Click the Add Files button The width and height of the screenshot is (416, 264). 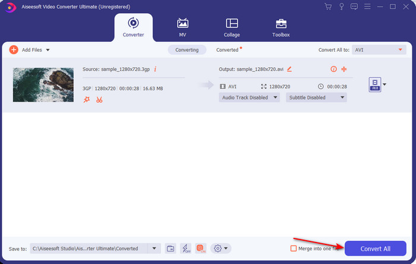28,50
